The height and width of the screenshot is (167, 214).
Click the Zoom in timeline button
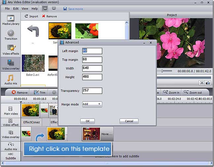[171, 92]
